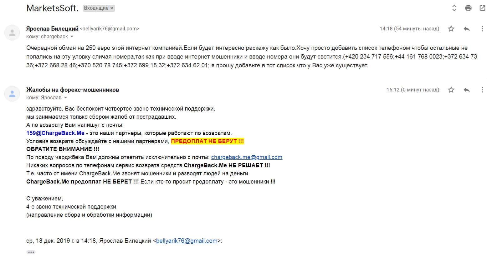Show trimmed quoted content ellipsis
The image size is (492, 264).
point(31,252)
